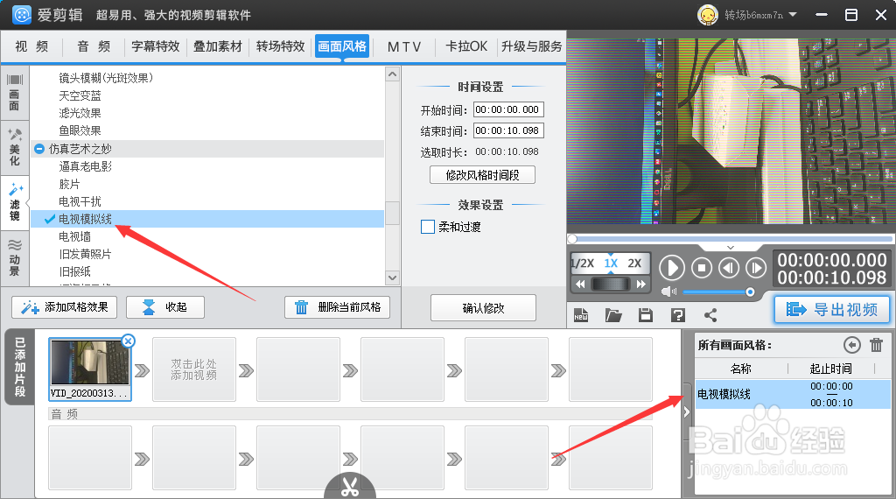The width and height of the screenshot is (896, 499).
Task: Select 电视墙 style
Action: 75,236
